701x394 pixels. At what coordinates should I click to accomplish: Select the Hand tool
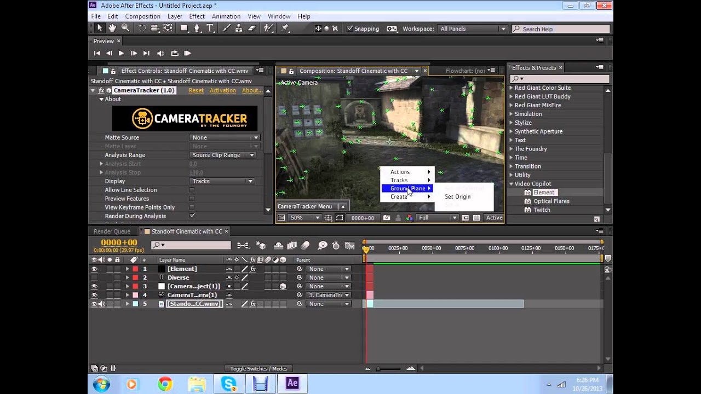[112, 28]
